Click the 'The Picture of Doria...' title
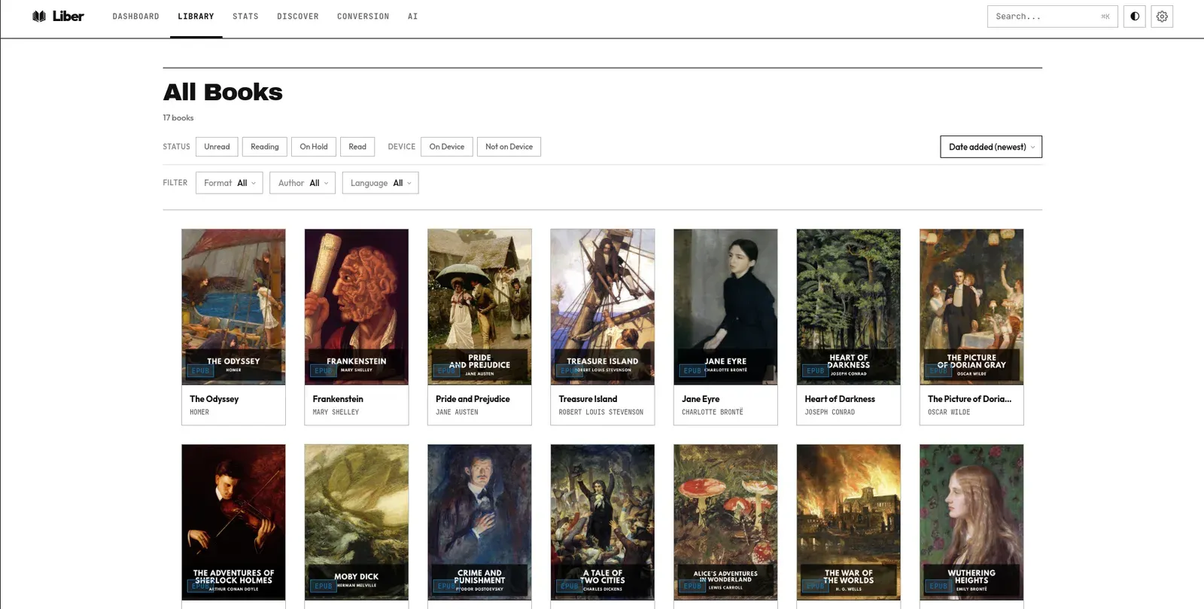The height and width of the screenshot is (609, 1204). point(969,399)
